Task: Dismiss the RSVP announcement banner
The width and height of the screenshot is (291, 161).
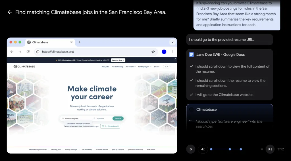Action: (175, 58)
